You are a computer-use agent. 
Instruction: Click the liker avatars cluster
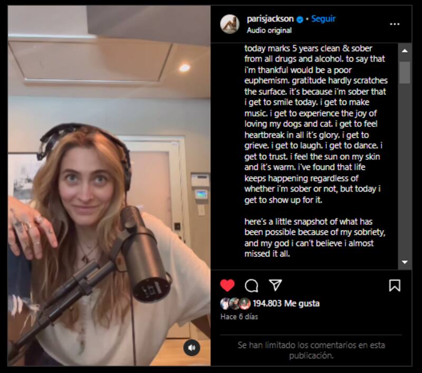(235, 303)
